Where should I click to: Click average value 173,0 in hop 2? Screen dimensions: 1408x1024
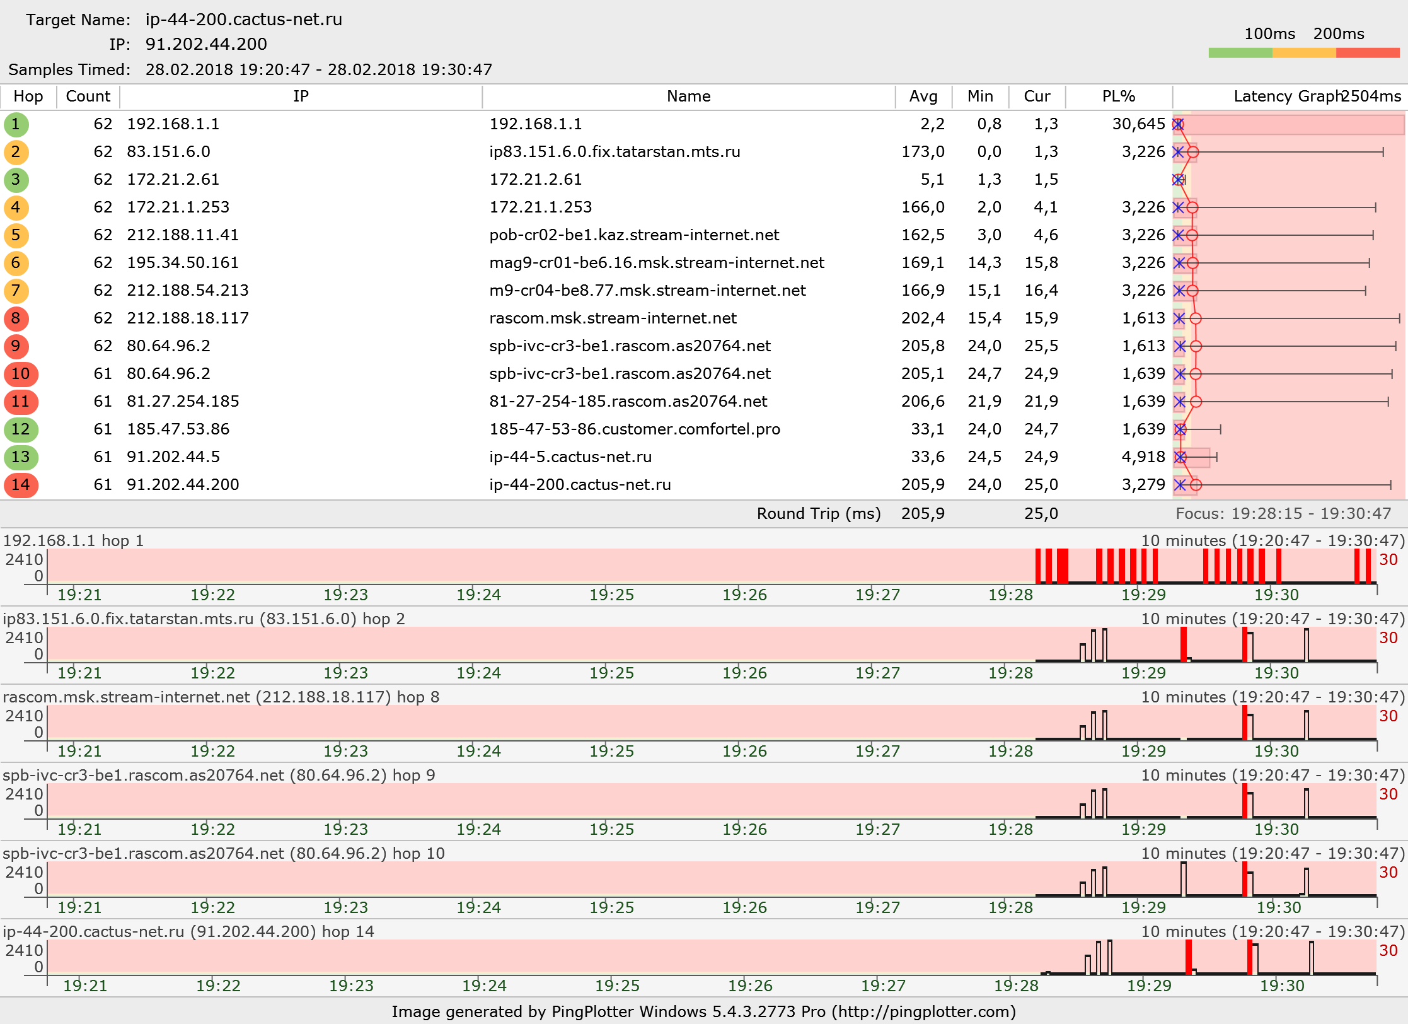tap(923, 152)
